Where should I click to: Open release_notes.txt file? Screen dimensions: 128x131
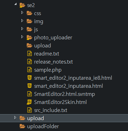pos(53,62)
